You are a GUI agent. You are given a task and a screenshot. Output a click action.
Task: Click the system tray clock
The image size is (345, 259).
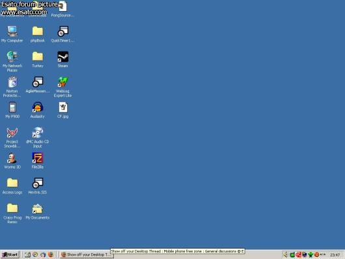pos(335,255)
